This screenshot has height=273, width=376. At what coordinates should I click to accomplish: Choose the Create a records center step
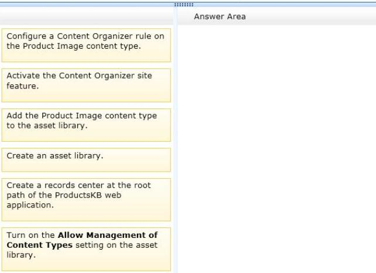coord(86,199)
